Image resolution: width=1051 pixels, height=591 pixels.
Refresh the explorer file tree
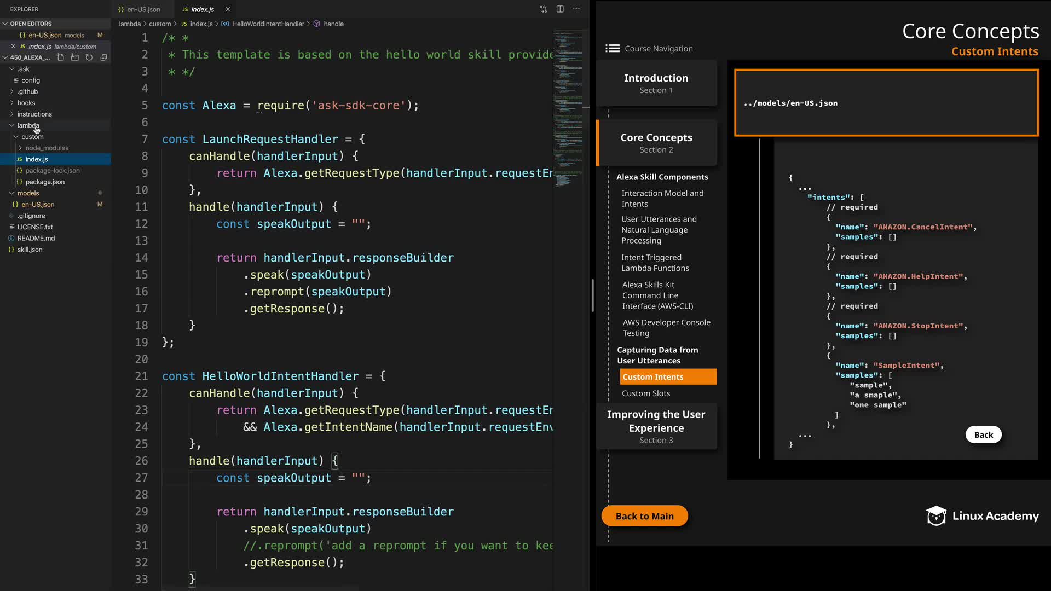pos(89,57)
